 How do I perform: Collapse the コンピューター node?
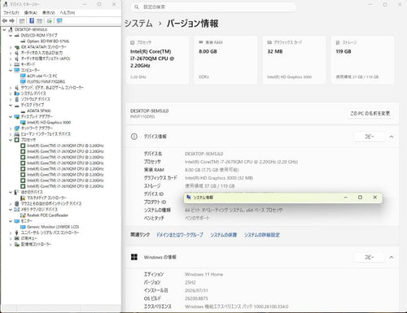tap(11, 70)
